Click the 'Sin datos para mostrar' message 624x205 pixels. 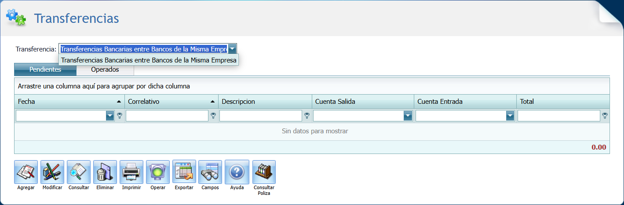coord(315,131)
